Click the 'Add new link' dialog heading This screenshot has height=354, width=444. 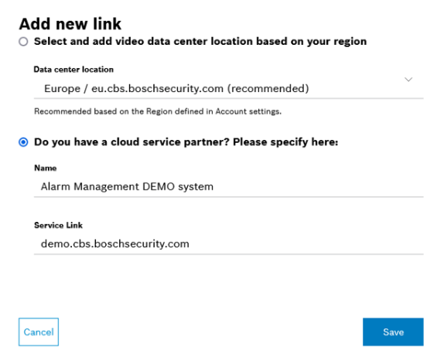[x=70, y=24]
